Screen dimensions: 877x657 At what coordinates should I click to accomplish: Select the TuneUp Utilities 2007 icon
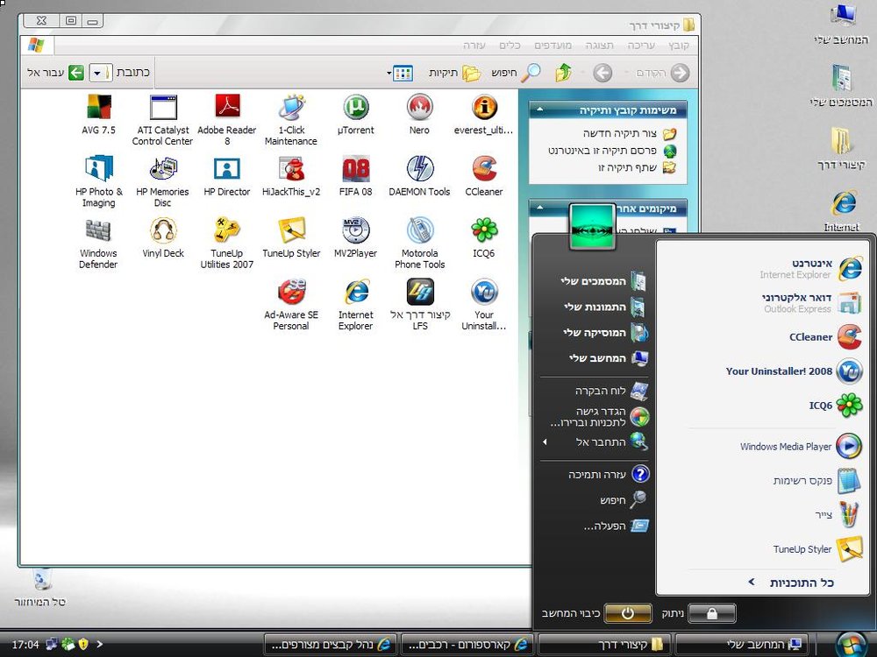(227, 243)
